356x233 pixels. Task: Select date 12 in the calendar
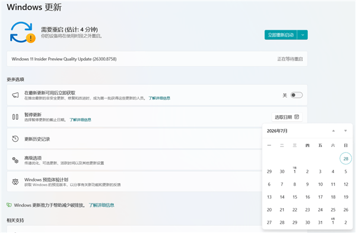345,184
